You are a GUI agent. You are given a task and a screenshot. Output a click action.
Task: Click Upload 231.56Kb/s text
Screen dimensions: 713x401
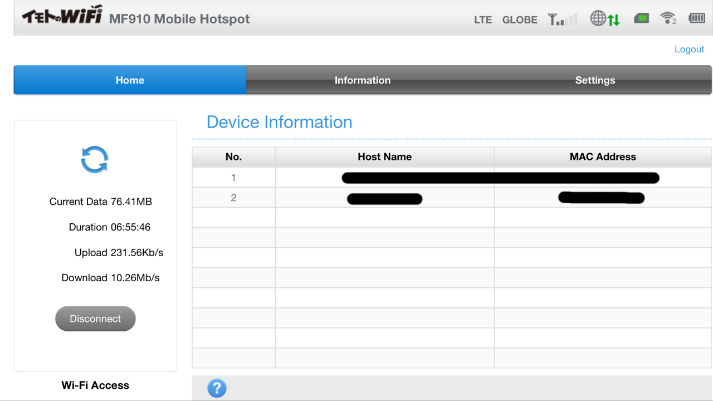pyautogui.click(x=119, y=253)
